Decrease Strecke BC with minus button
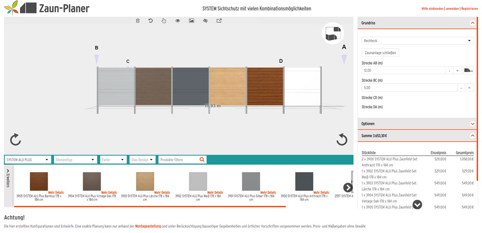The height and width of the screenshot is (233, 482). pos(461,88)
